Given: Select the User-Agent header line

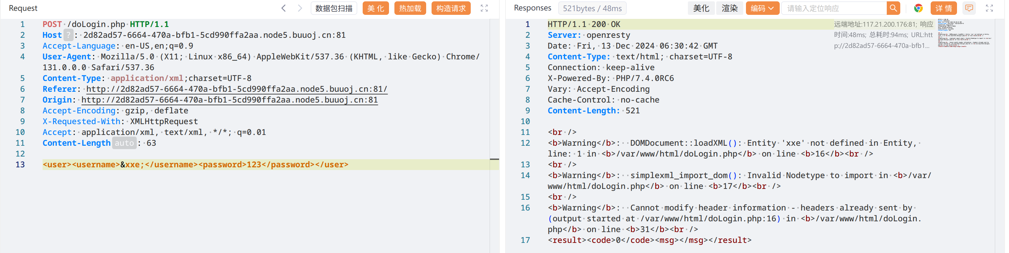Looking at the screenshot, I should (261, 62).
